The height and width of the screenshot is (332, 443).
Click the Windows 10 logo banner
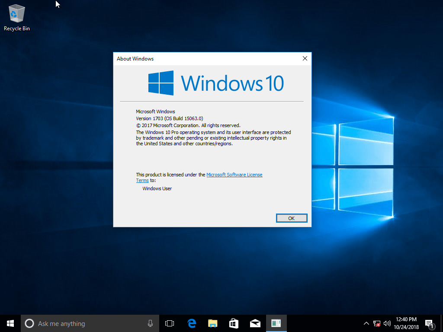pyautogui.click(x=216, y=83)
